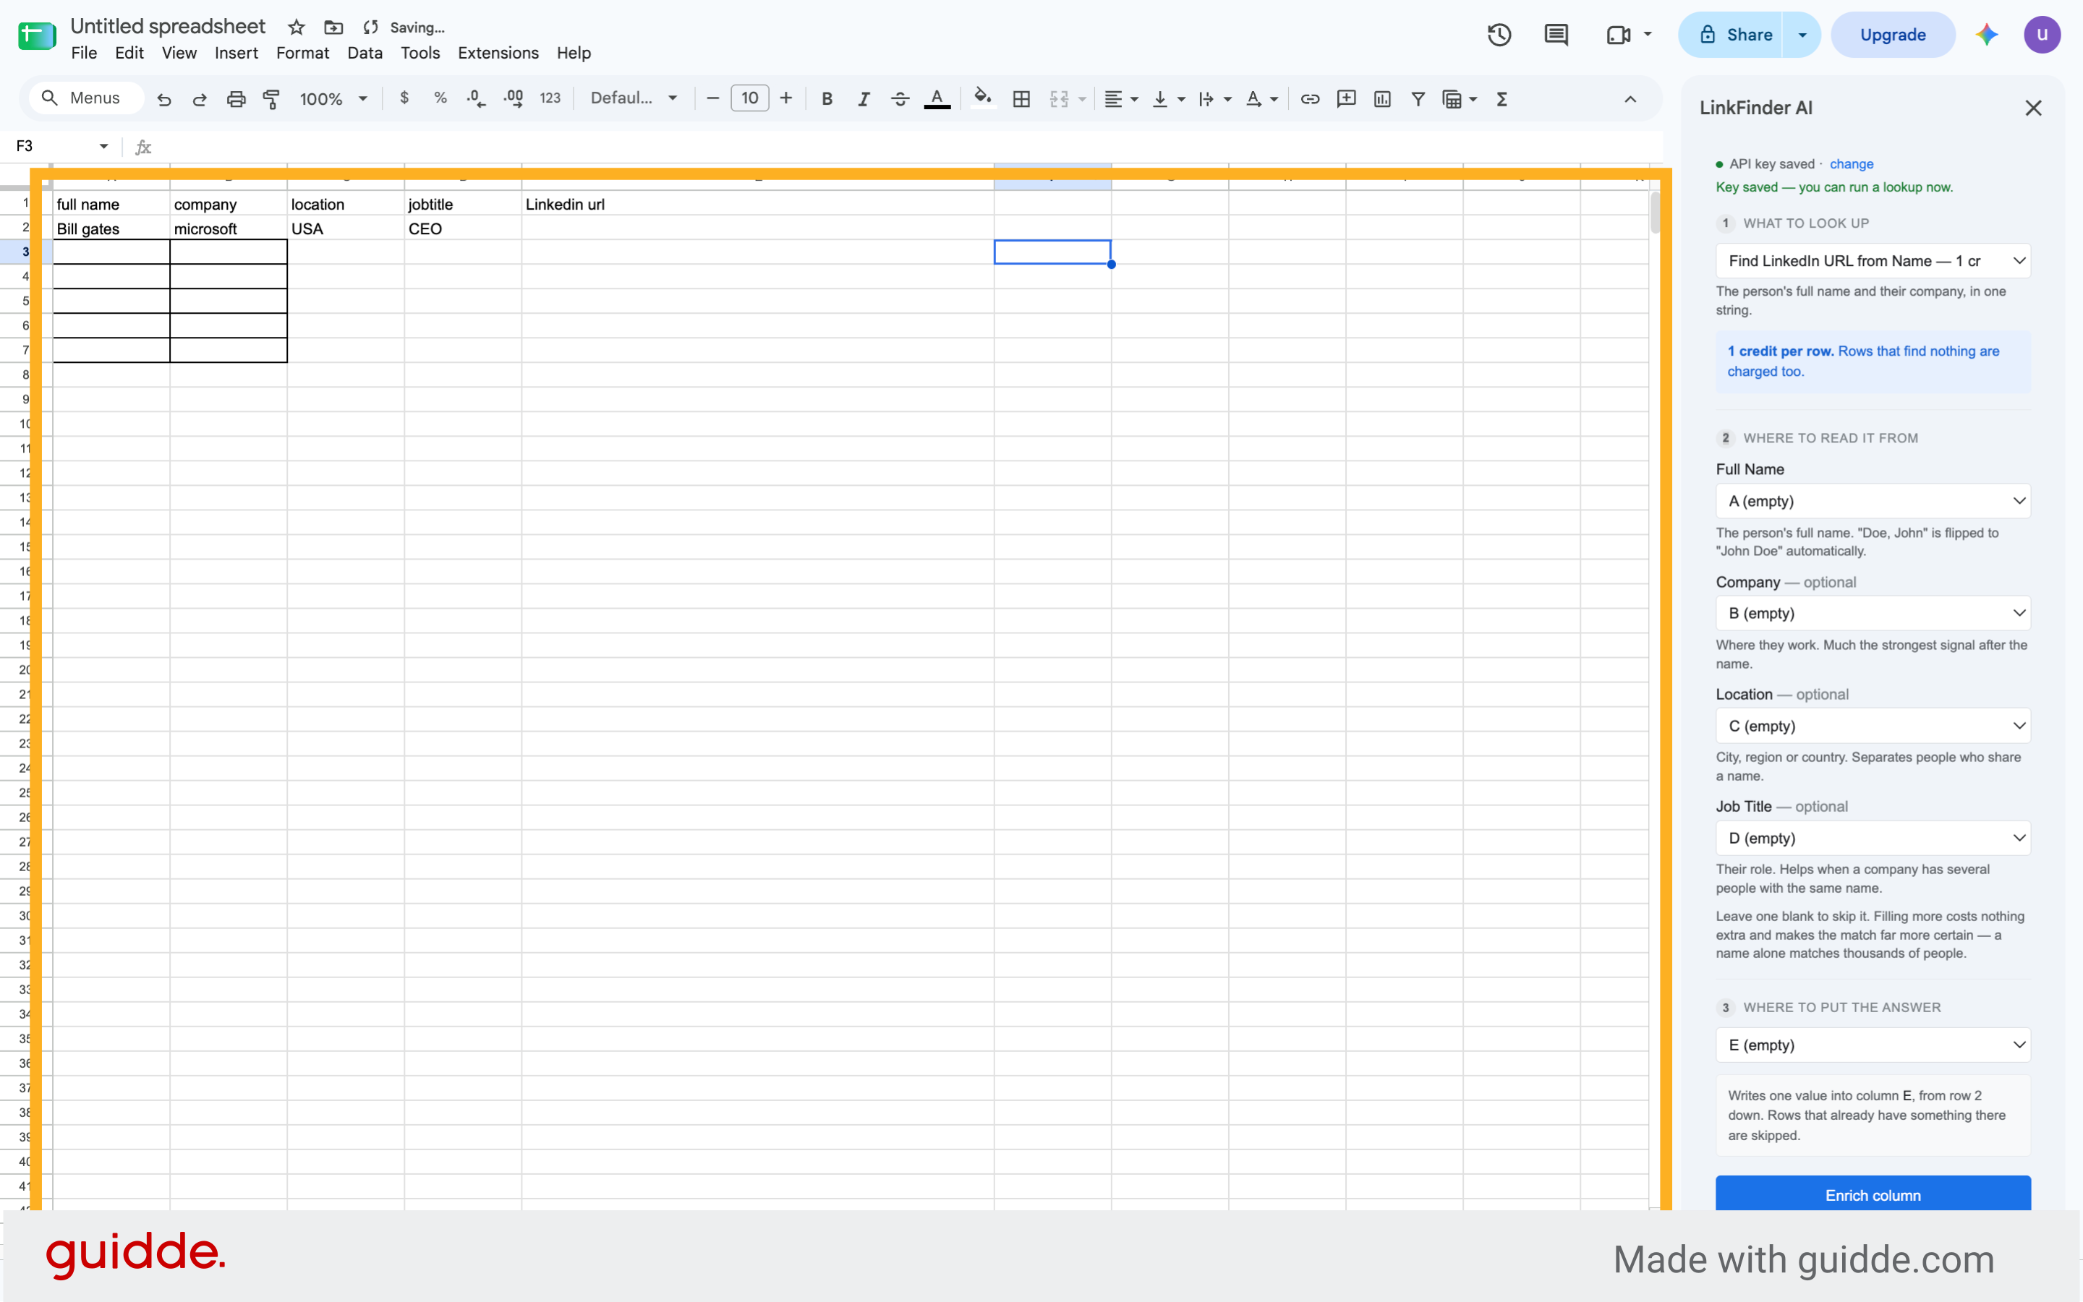Viewport: 2083px width, 1302px height.
Task: Close the LinkFinder AI panel
Action: click(2033, 108)
